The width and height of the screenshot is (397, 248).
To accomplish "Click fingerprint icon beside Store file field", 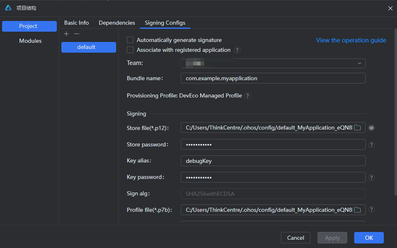I will click(371, 128).
